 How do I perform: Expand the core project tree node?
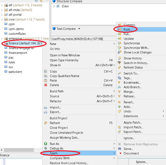(2, 19)
